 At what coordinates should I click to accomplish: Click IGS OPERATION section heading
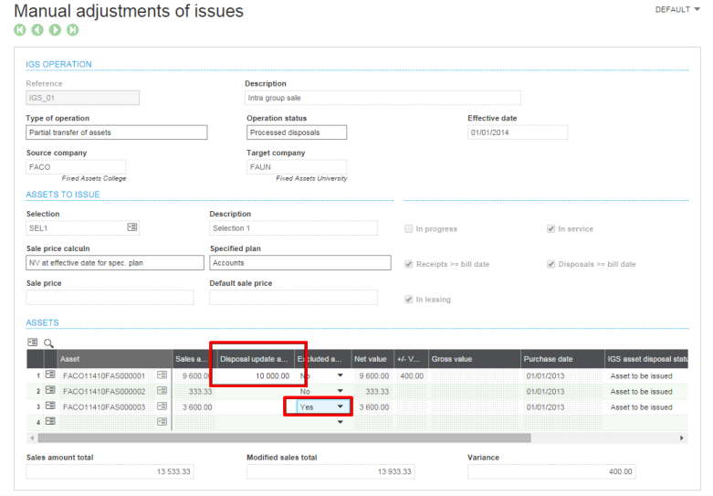tap(58, 64)
